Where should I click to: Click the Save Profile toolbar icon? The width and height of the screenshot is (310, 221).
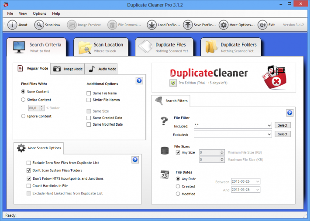tap(188, 25)
